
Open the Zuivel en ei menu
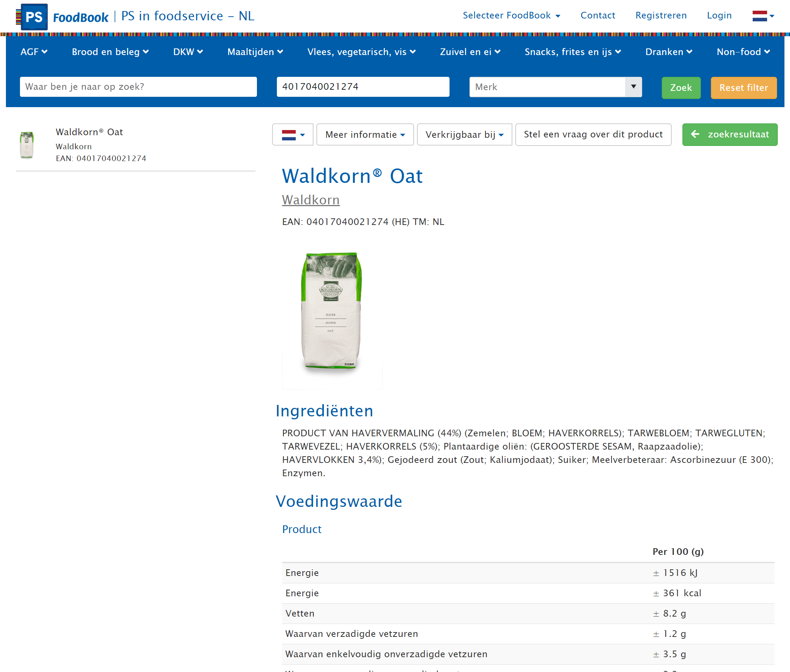(x=470, y=52)
